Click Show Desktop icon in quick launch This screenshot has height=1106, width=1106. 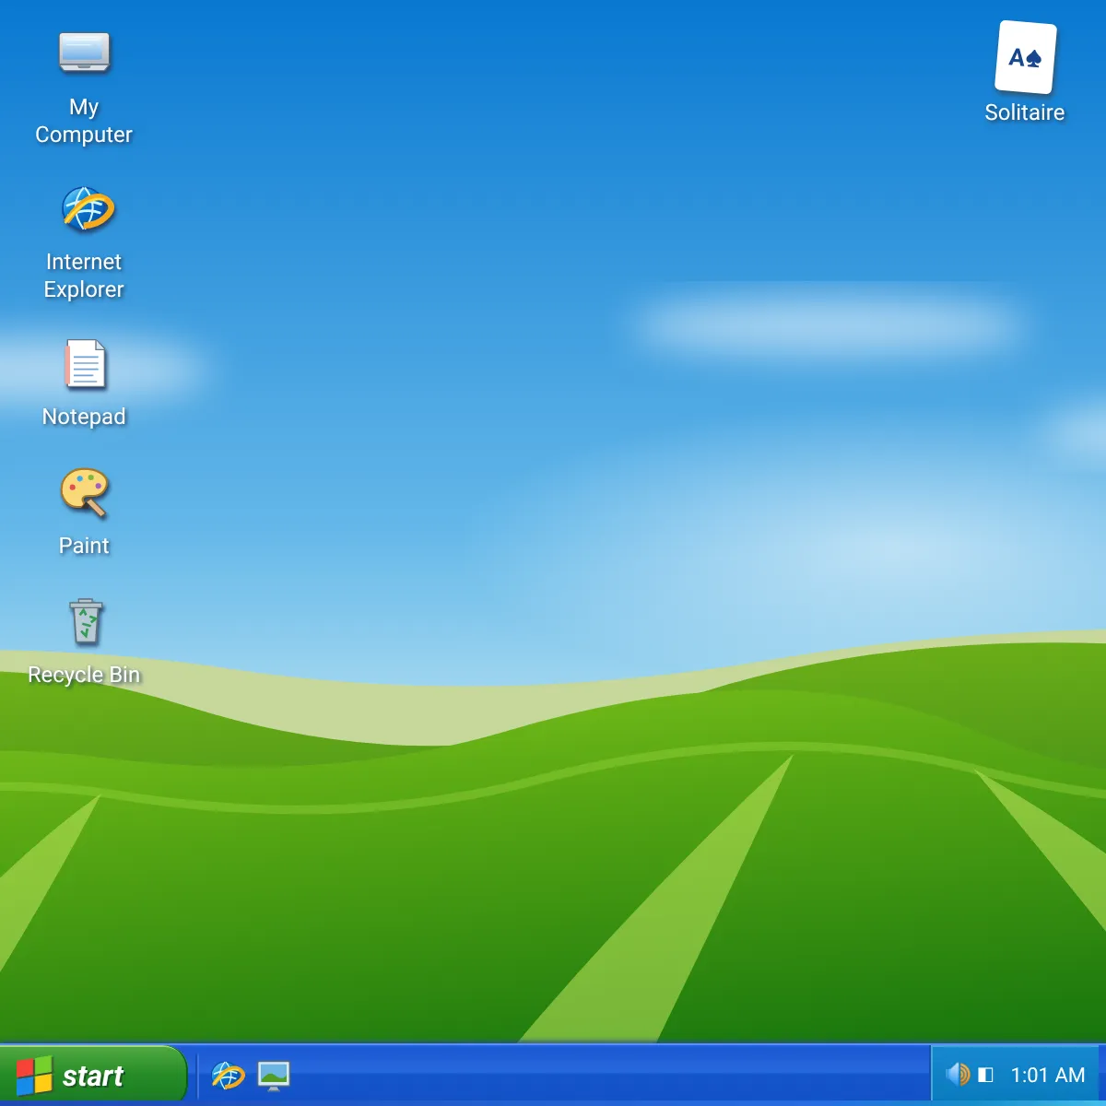(274, 1075)
